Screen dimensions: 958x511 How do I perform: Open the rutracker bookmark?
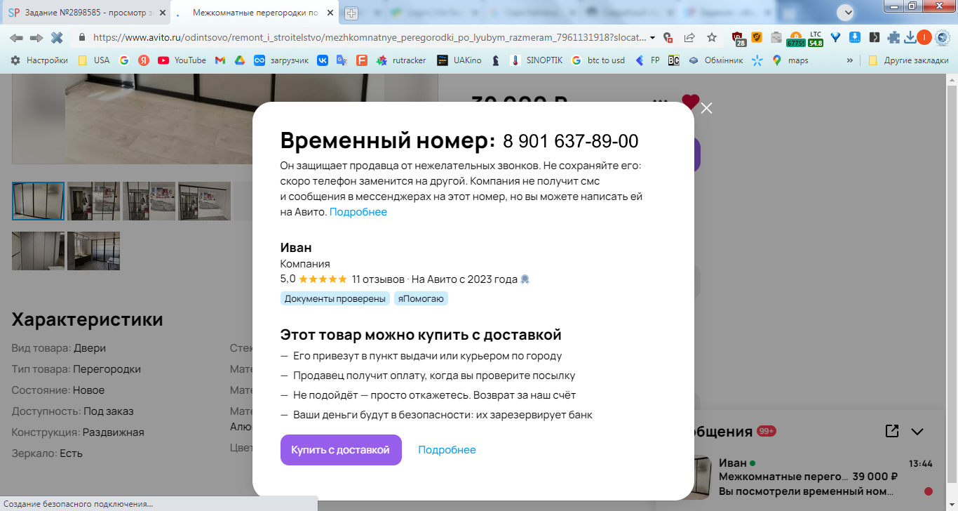pyautogui.click(x=401, y=60)
